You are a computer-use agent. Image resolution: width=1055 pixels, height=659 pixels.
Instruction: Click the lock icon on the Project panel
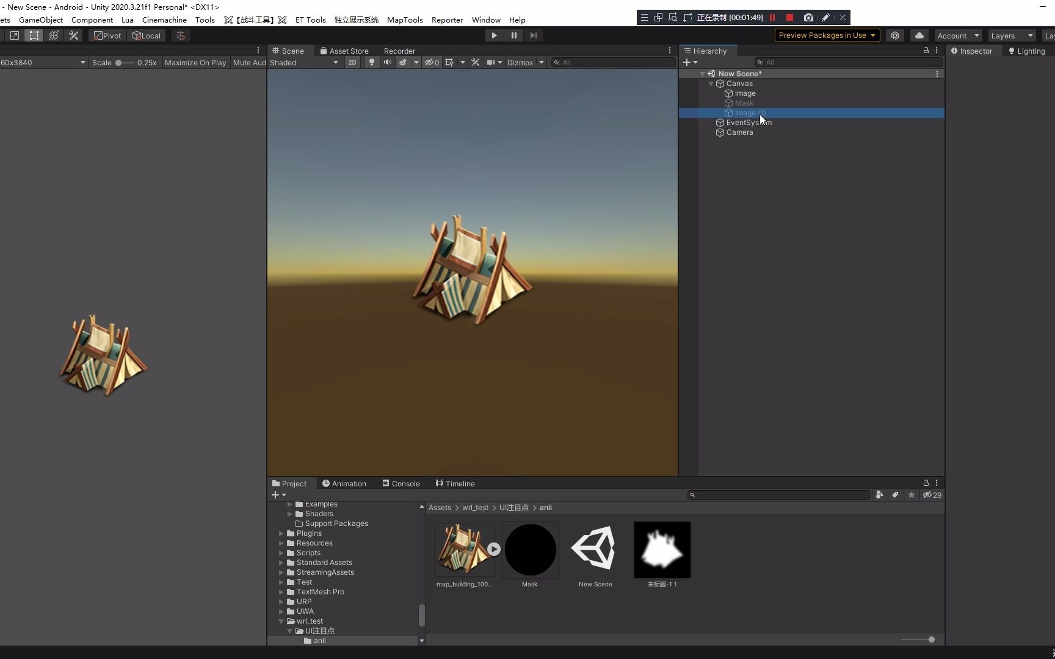tap(926, 483)
